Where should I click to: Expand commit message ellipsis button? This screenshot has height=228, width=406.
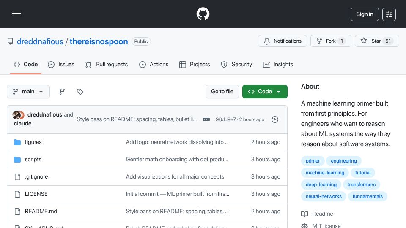pyautogui.click(x=206, y=119)
